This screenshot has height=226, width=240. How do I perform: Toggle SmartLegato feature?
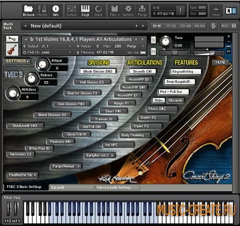pyautogui.click(x=180, y=82)
